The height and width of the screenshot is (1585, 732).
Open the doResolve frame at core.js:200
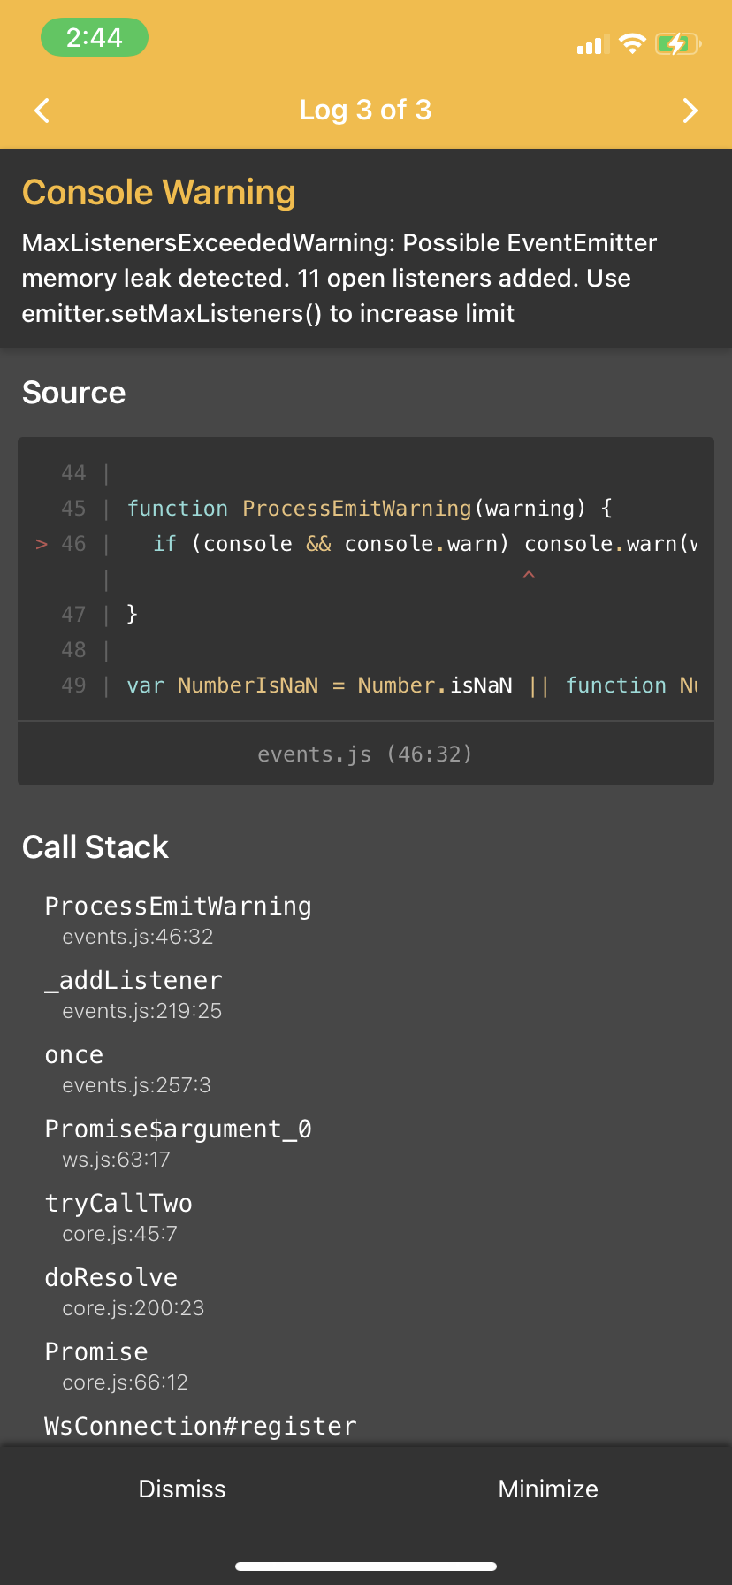(x=111, y=1277)
